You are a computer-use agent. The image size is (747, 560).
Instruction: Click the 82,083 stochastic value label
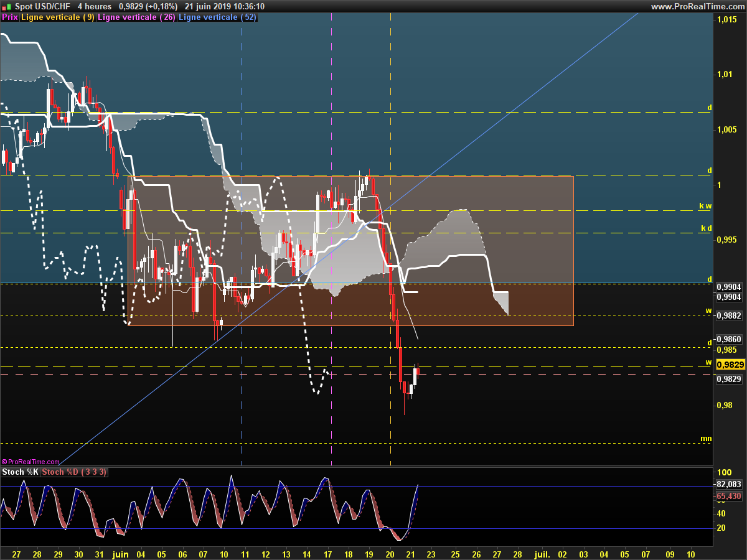[729, 484]
